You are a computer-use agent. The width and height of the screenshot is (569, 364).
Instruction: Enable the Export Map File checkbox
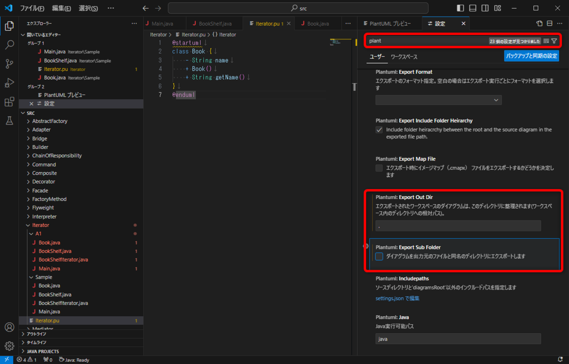[x=378, y=168]
